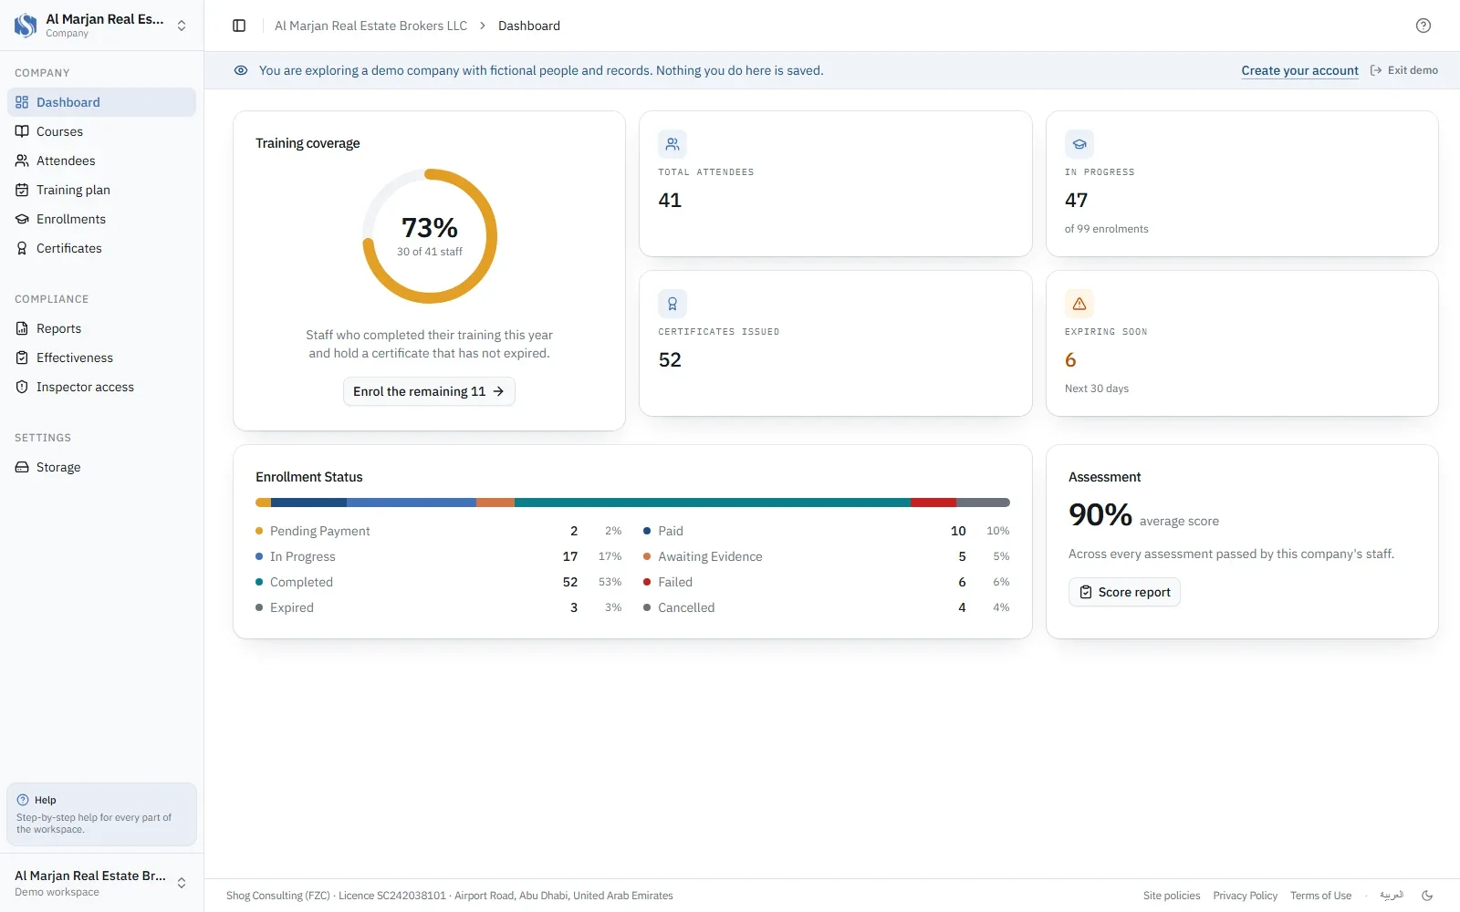1460x912 pixels.
Task: Open Reports under Compliance
Action: click(x=101, y=328)
